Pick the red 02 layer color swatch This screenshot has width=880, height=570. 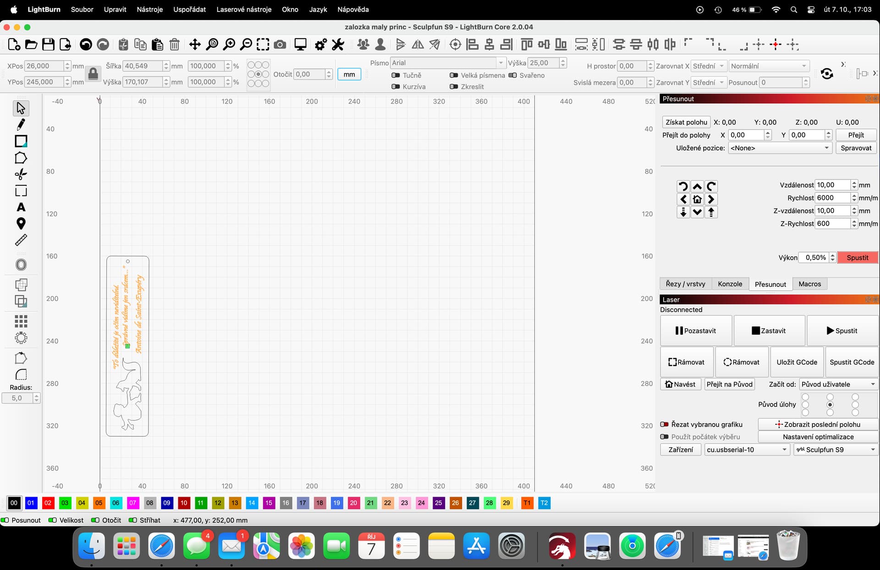click(x=48, y=503)
